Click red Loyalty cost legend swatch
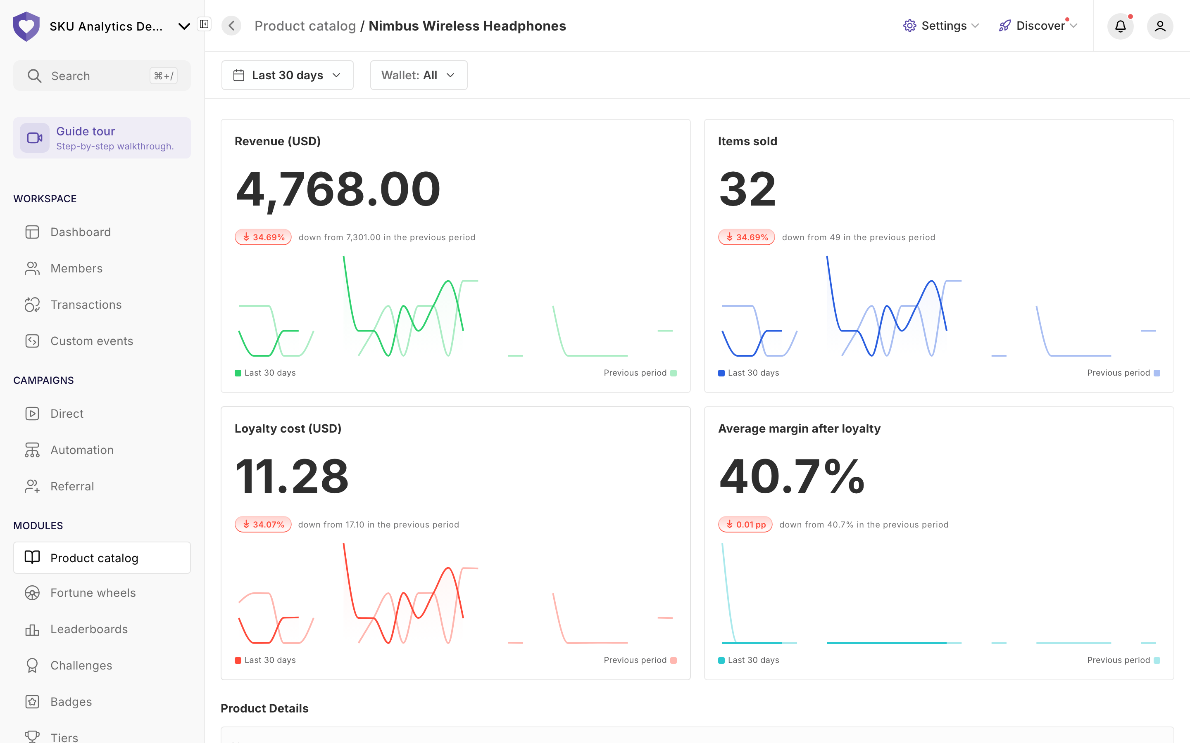Image resolution: width=1190 pixels, height=743 pixels. pos(238,660)
